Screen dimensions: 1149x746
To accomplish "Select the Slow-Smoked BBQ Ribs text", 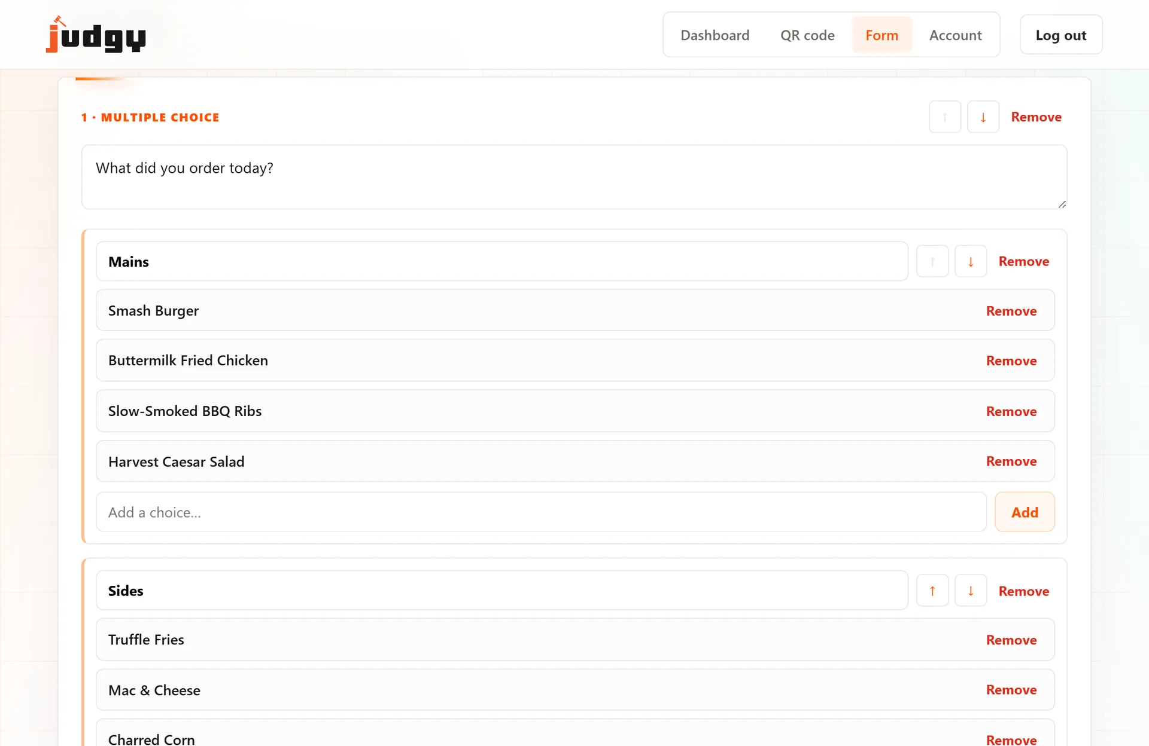I will click(185, 411).
